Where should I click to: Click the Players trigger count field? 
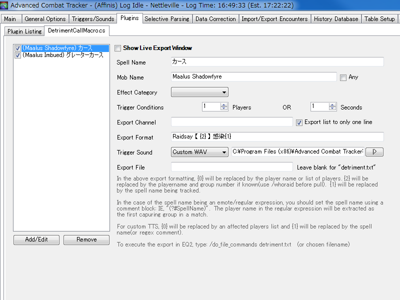[211, 106]
